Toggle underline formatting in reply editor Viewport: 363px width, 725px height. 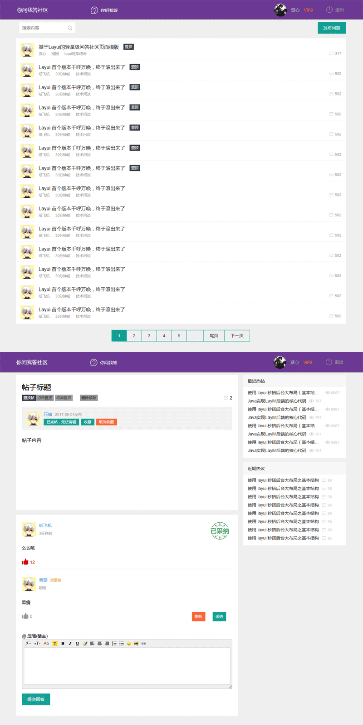point(77,644)
